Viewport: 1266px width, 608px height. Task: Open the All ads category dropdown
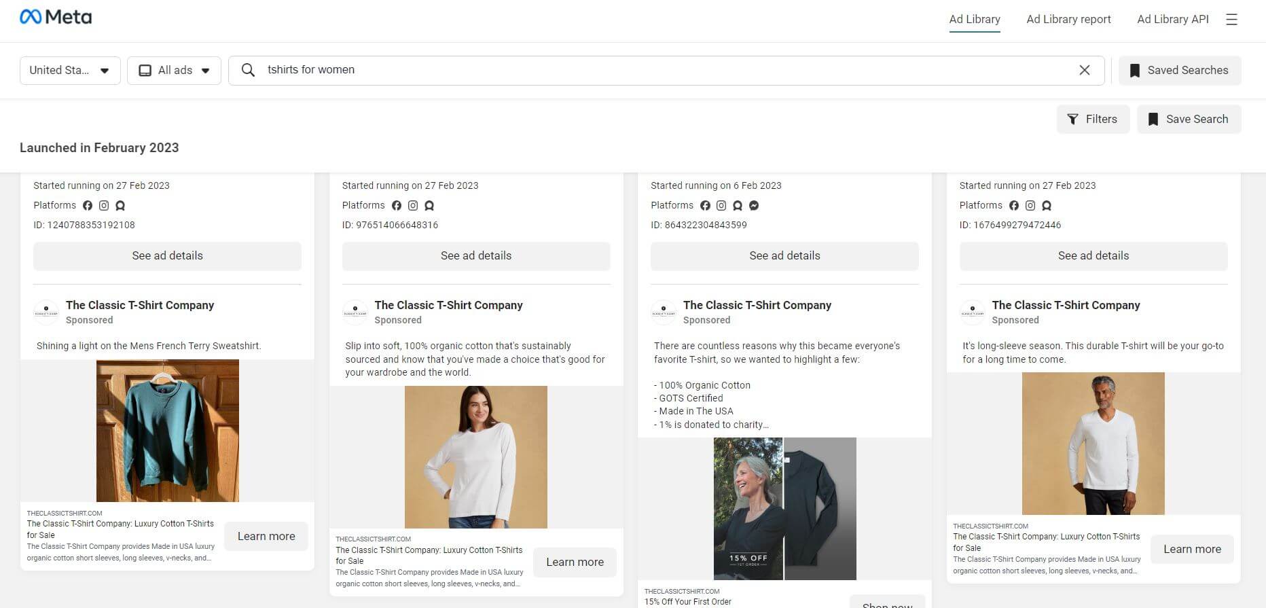[x=174, y=71]
